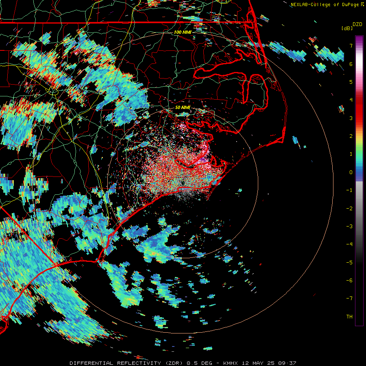The image size is (366, 366).
Task: Click the red section of the color bar
Action: tap(359, 110)
